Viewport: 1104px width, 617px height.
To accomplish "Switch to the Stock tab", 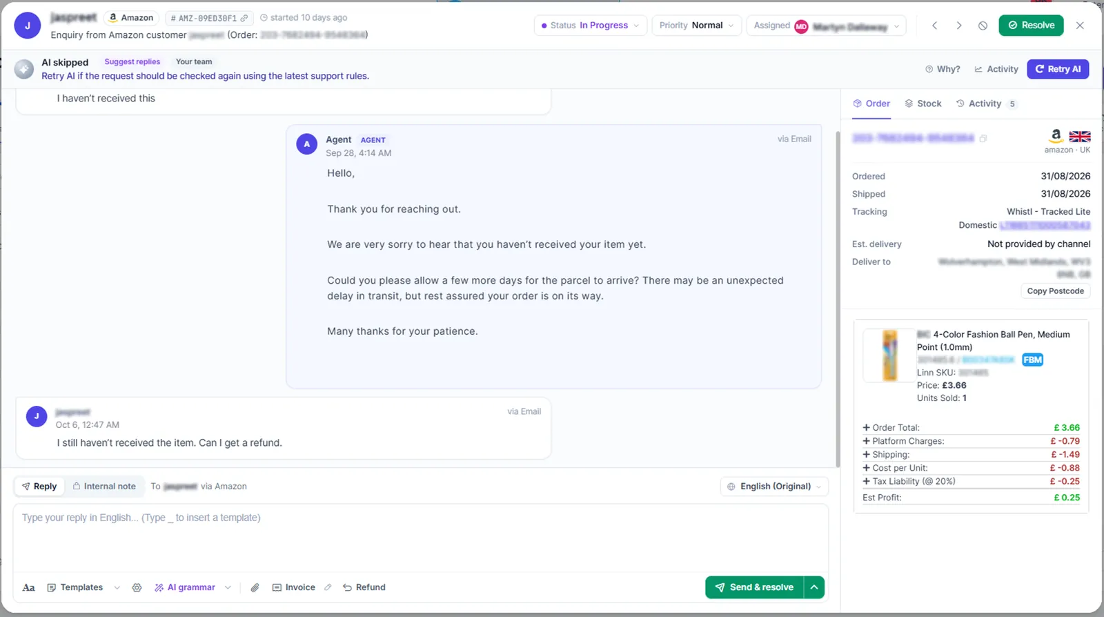I will [x=923, y=104].
